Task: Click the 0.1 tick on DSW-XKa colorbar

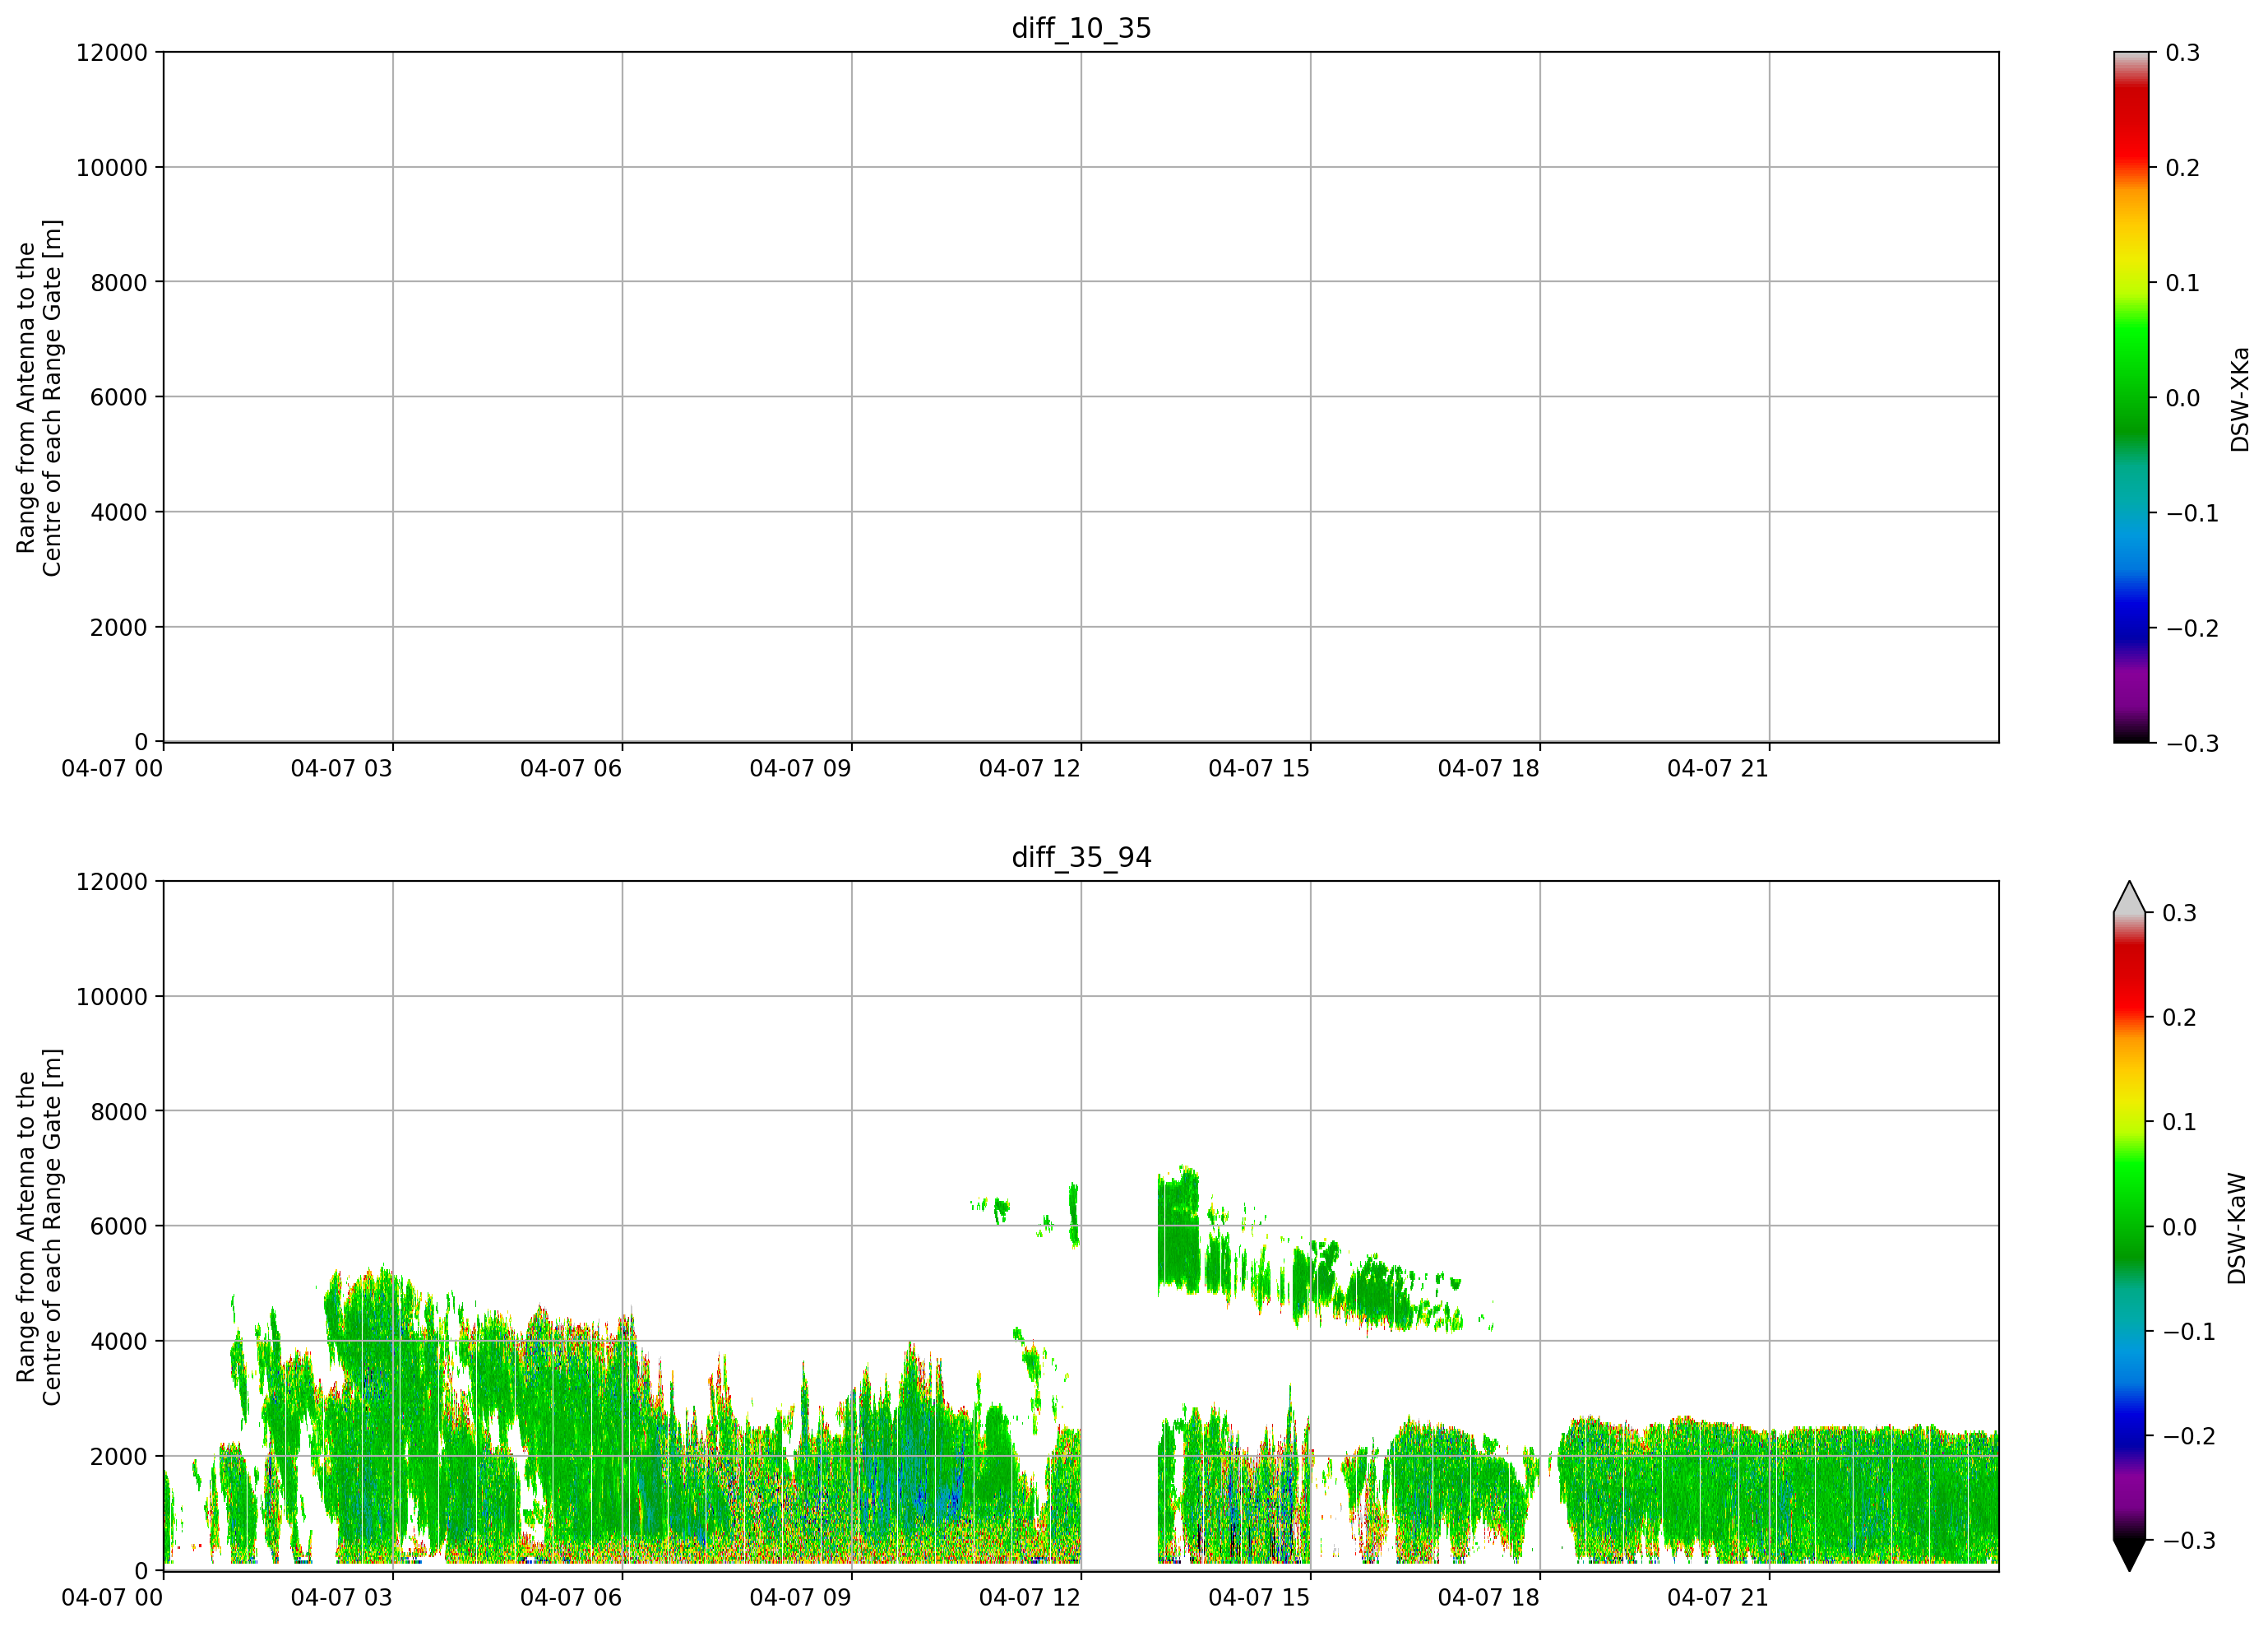Action: (x=2183, y=282)
